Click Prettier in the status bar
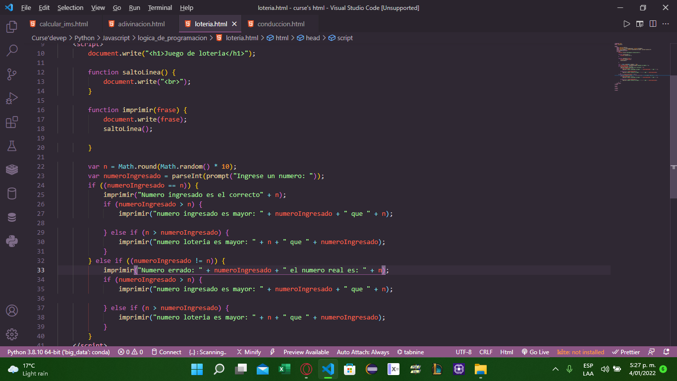677x381 pixels. pyautogui.click(x=626, y=352)
